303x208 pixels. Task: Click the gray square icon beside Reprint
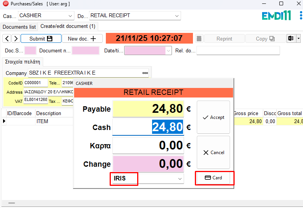199,39
